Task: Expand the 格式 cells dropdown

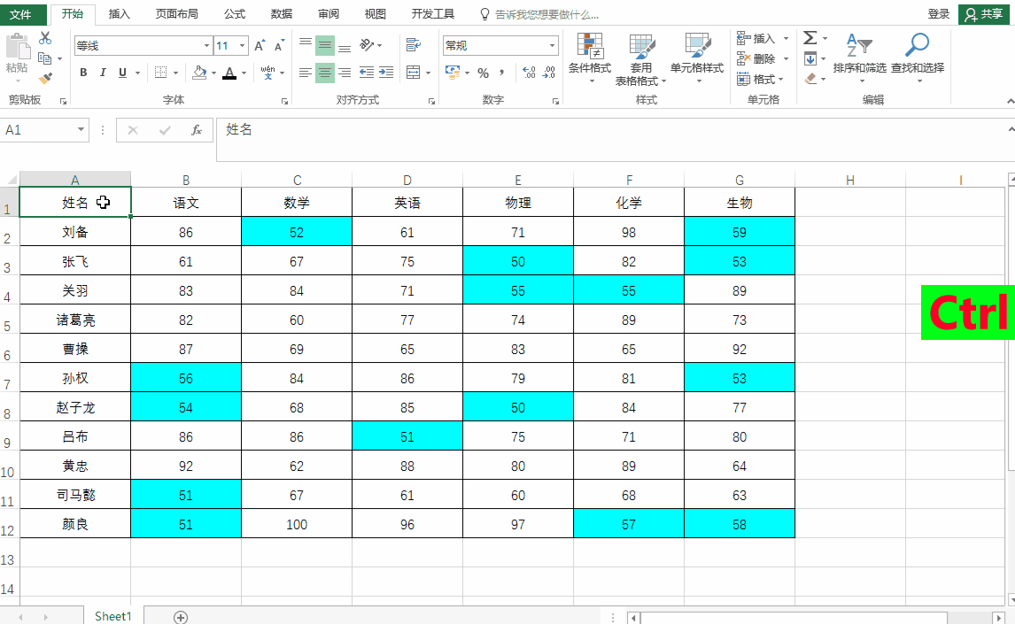Action: coord(780,80)
